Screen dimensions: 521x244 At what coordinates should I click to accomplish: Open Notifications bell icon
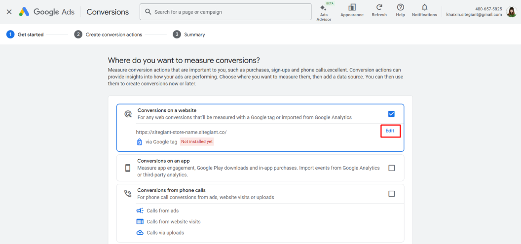click(424, 7)
